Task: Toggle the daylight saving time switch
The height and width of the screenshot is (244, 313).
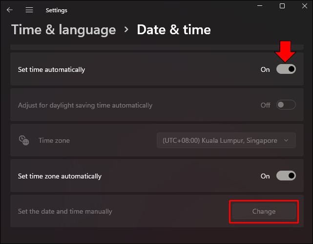Action: coord(286,105)
